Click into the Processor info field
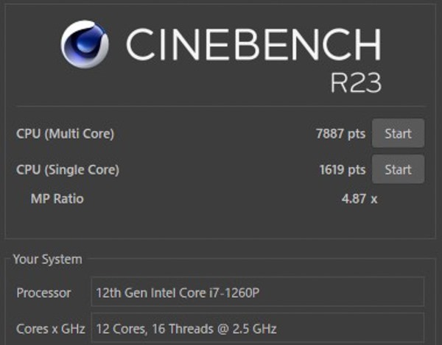Image resolution: width=442 pixels, height=345 pixels. 258,292
